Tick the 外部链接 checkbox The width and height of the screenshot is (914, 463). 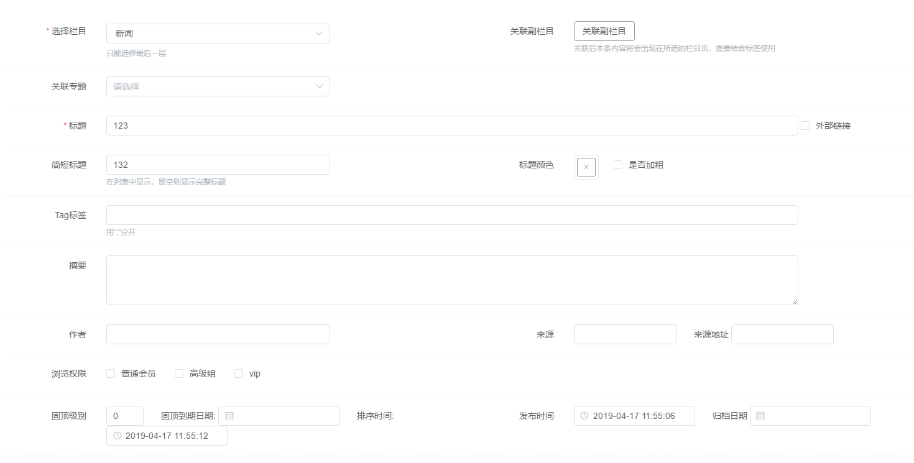click(x=805, y=126)
